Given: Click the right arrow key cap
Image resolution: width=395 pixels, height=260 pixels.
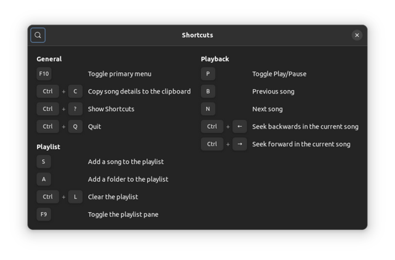Looking at the screenshot, I should pyautogui.click(x=239, y=144).
